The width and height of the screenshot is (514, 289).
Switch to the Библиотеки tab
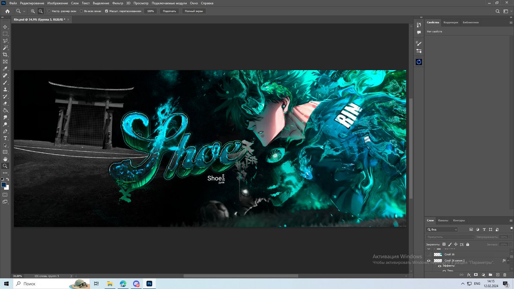point(471,22)
